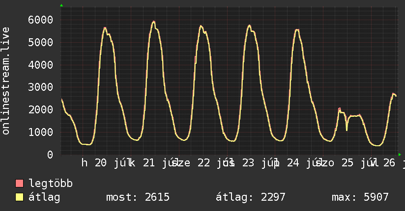Click the 1000 y-axis label
The image size is (405, 211).
coord(41,132)
